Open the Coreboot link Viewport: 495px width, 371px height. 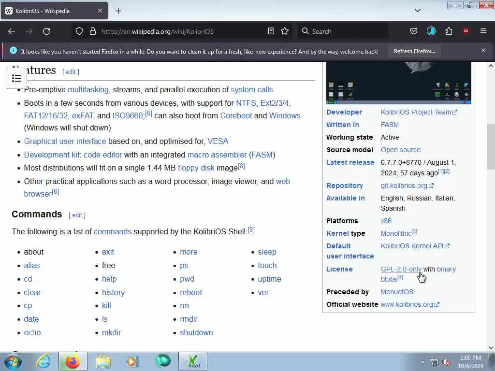[x=236, y=116]
